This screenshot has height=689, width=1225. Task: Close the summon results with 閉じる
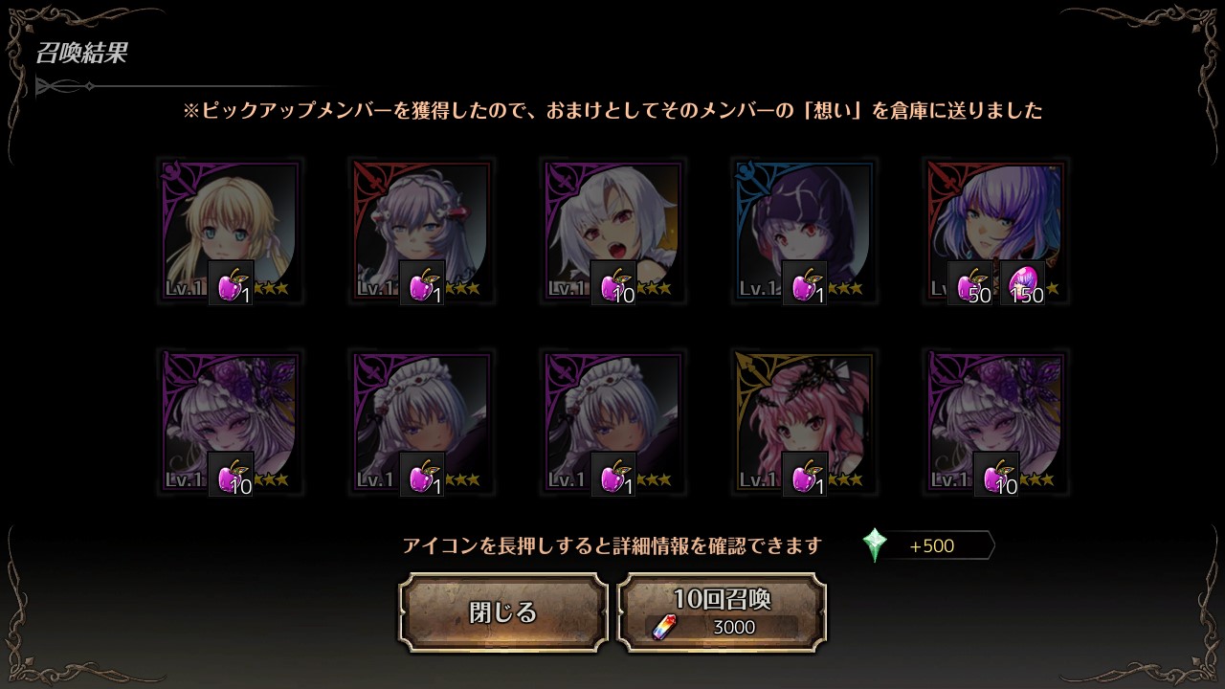[503, 612]
